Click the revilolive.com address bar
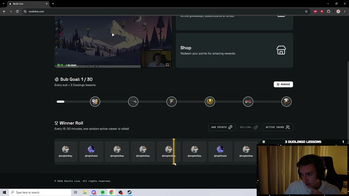Viewport: 349px width, 196px height. point(164,11)
